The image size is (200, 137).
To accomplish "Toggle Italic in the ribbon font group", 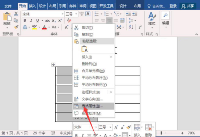I will click(x=31, y=20).
